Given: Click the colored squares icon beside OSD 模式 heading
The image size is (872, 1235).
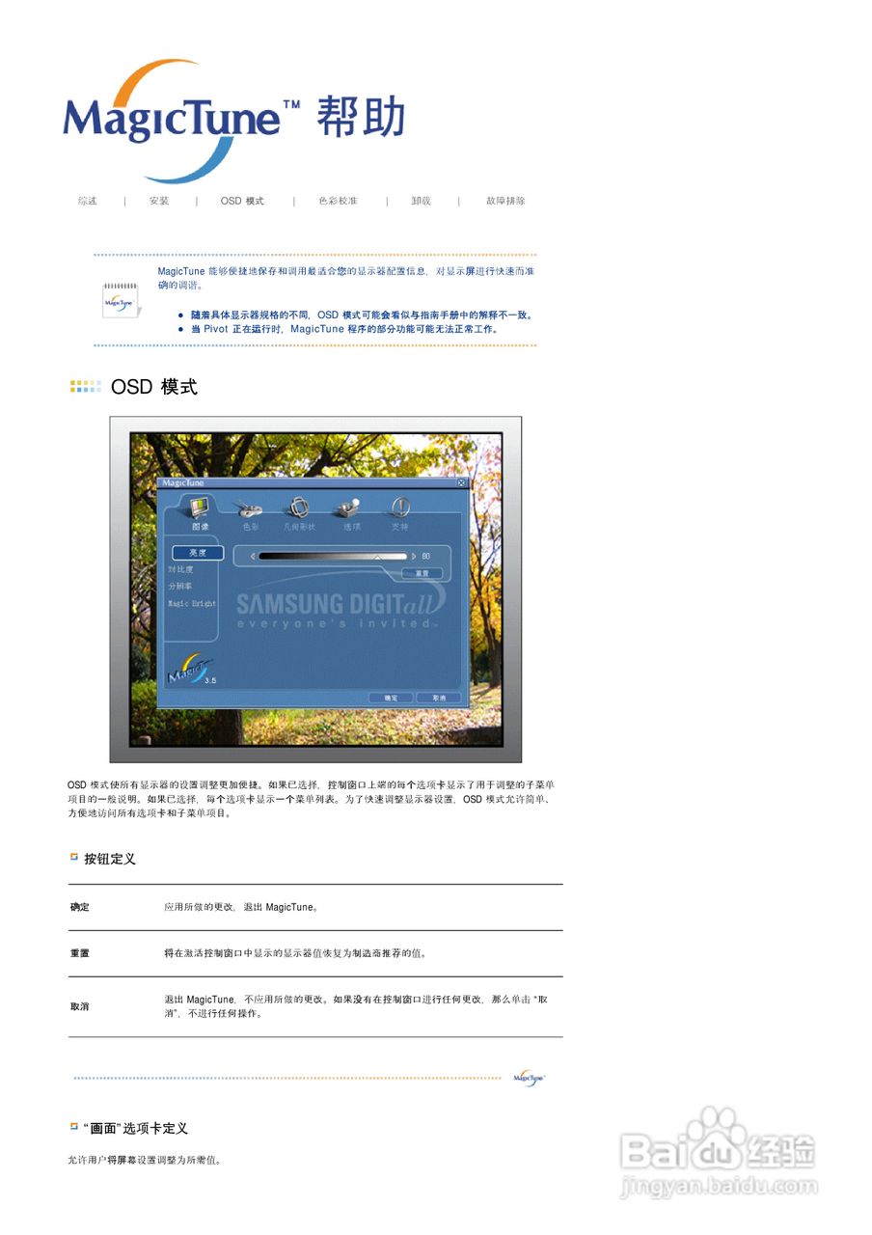Looking at the screenshot, I should point(86,386).
